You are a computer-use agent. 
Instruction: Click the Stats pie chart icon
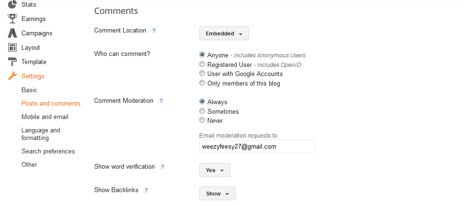12,5
